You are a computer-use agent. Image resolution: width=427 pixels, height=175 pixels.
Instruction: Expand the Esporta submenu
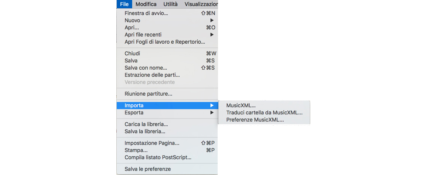point(134,113)
